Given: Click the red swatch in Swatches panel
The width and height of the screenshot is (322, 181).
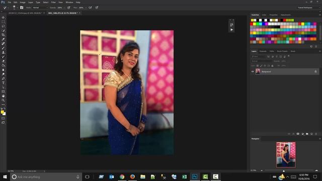Looking at the screenshot, I should pyautogui.click(x=252, y=24).
